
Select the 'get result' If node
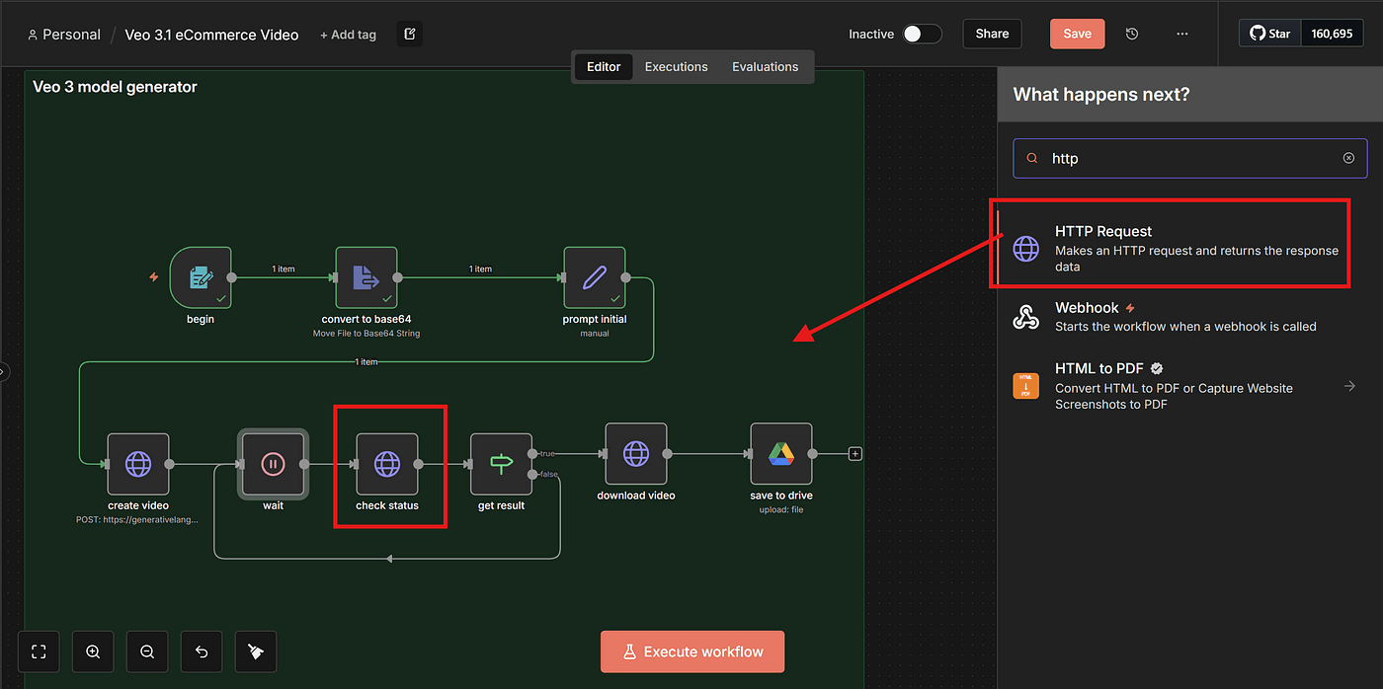click(x=501, y=464)
